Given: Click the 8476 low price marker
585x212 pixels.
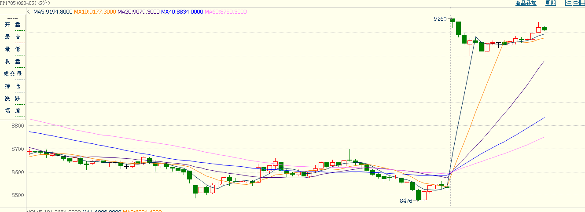Looking at the screenshot, I should [x=405, y=201].
